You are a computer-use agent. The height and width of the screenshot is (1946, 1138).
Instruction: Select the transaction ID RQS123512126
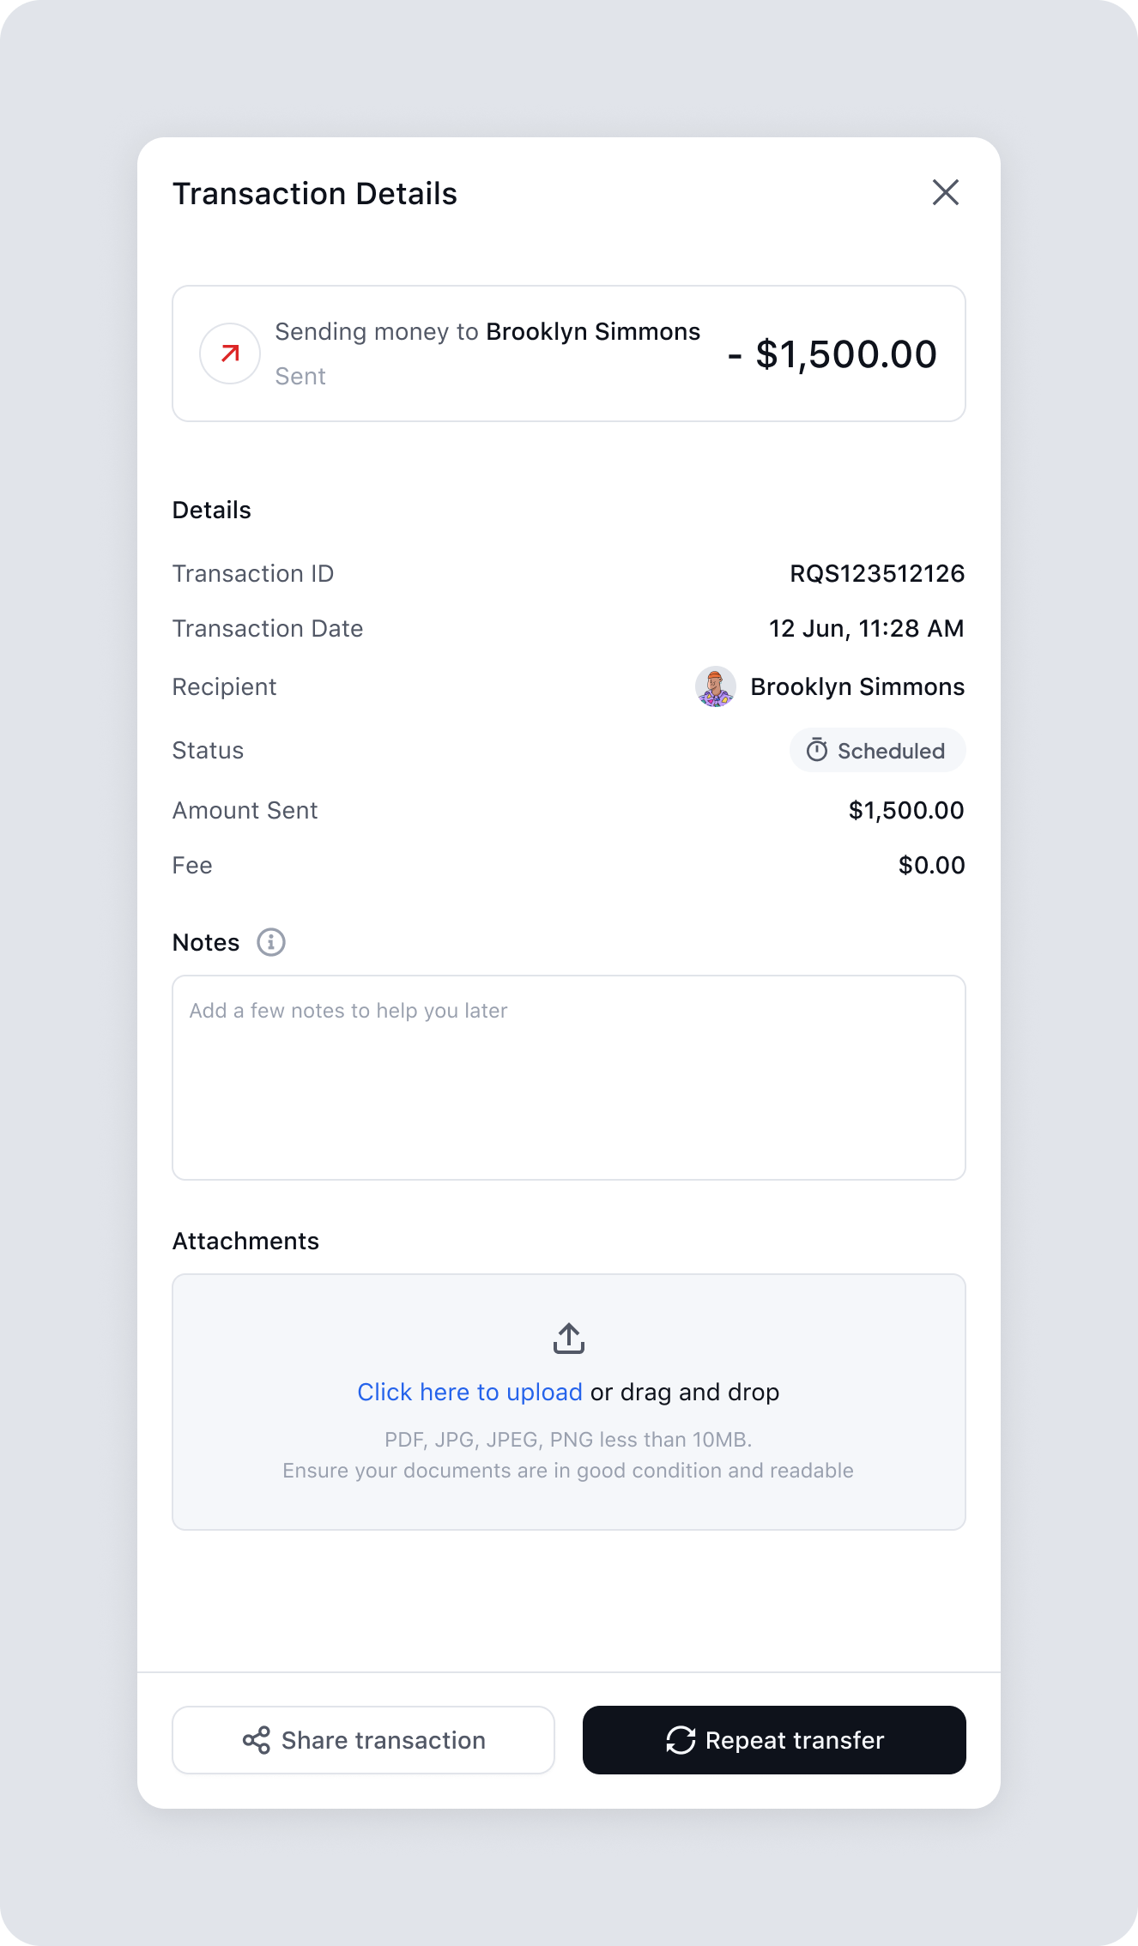[x=876, y=574]
